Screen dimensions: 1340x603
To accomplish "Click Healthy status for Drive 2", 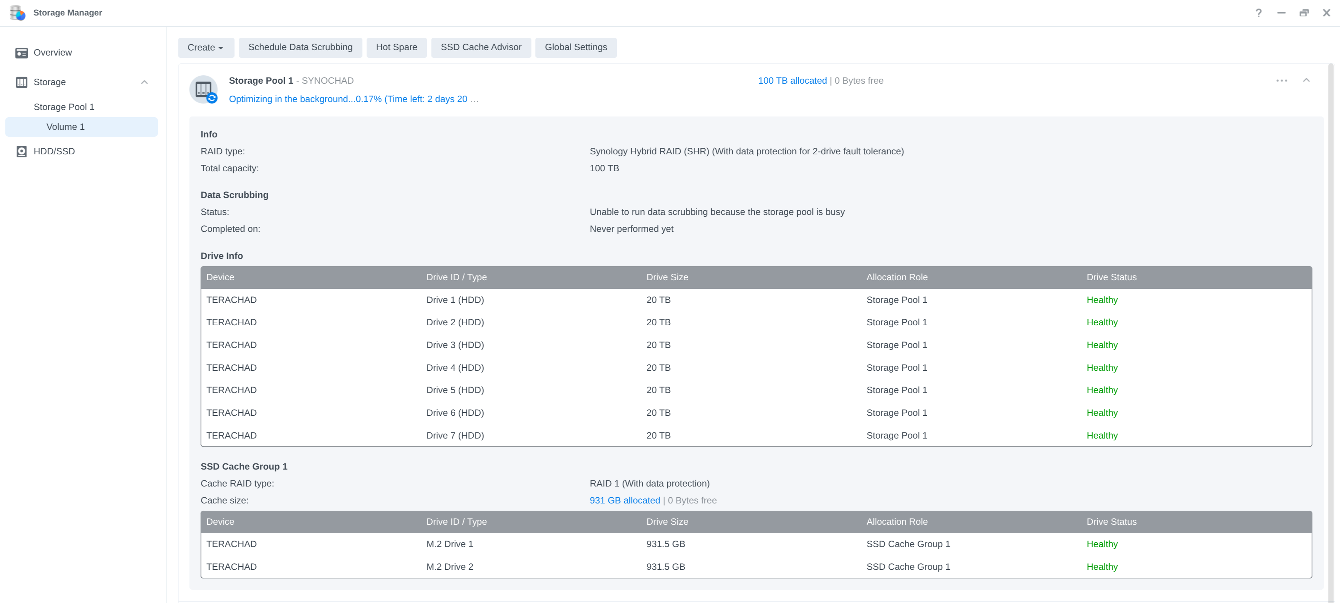I will tap(1102, 322).
